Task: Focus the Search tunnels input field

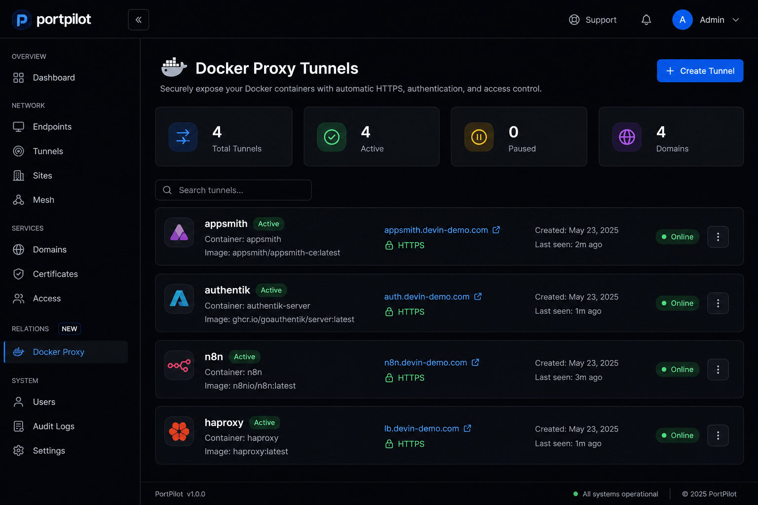Action: pyautogui.click(x=233, y=190)
